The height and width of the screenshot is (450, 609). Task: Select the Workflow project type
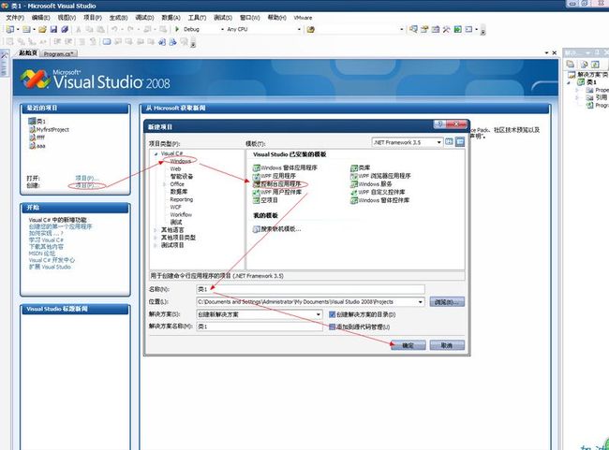click(181, 214)
